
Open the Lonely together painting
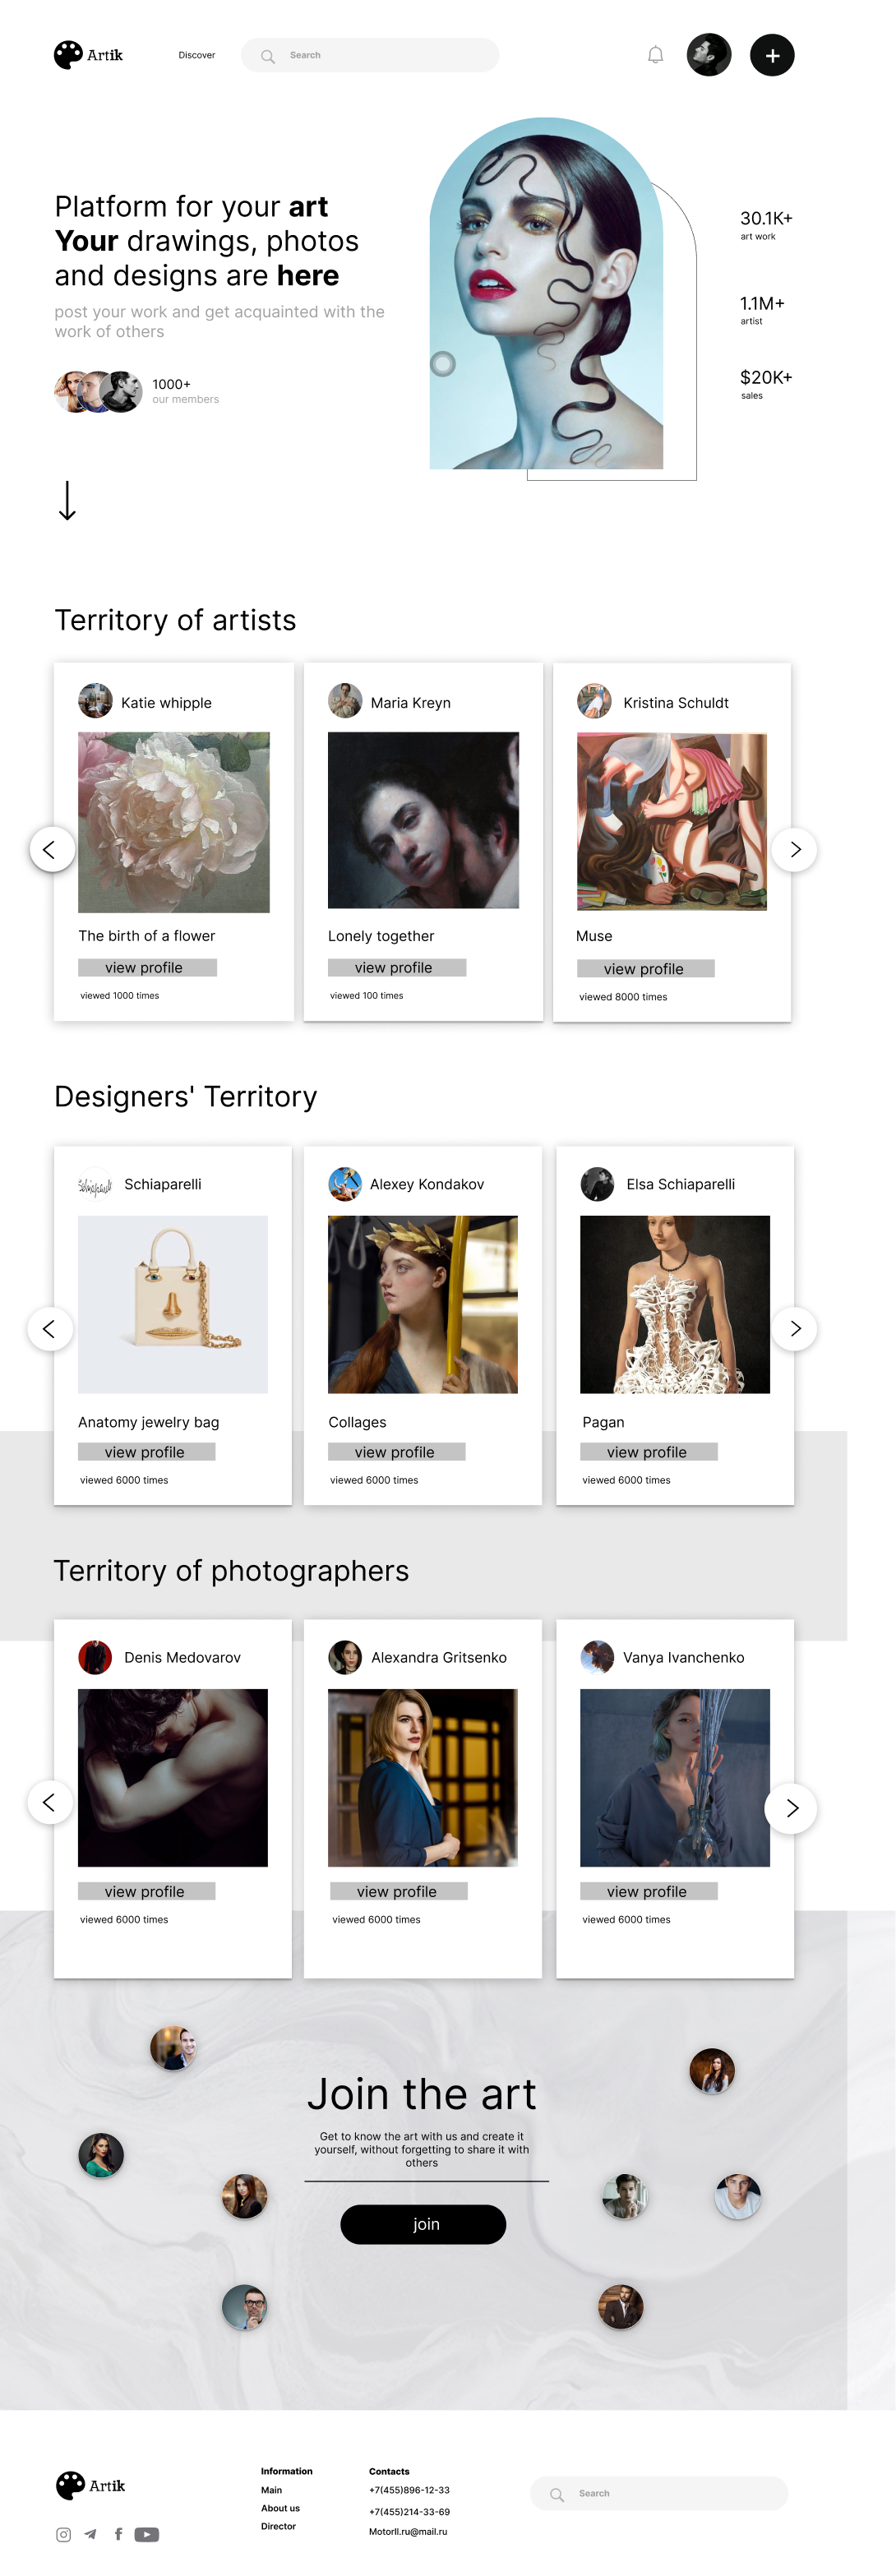423,820
